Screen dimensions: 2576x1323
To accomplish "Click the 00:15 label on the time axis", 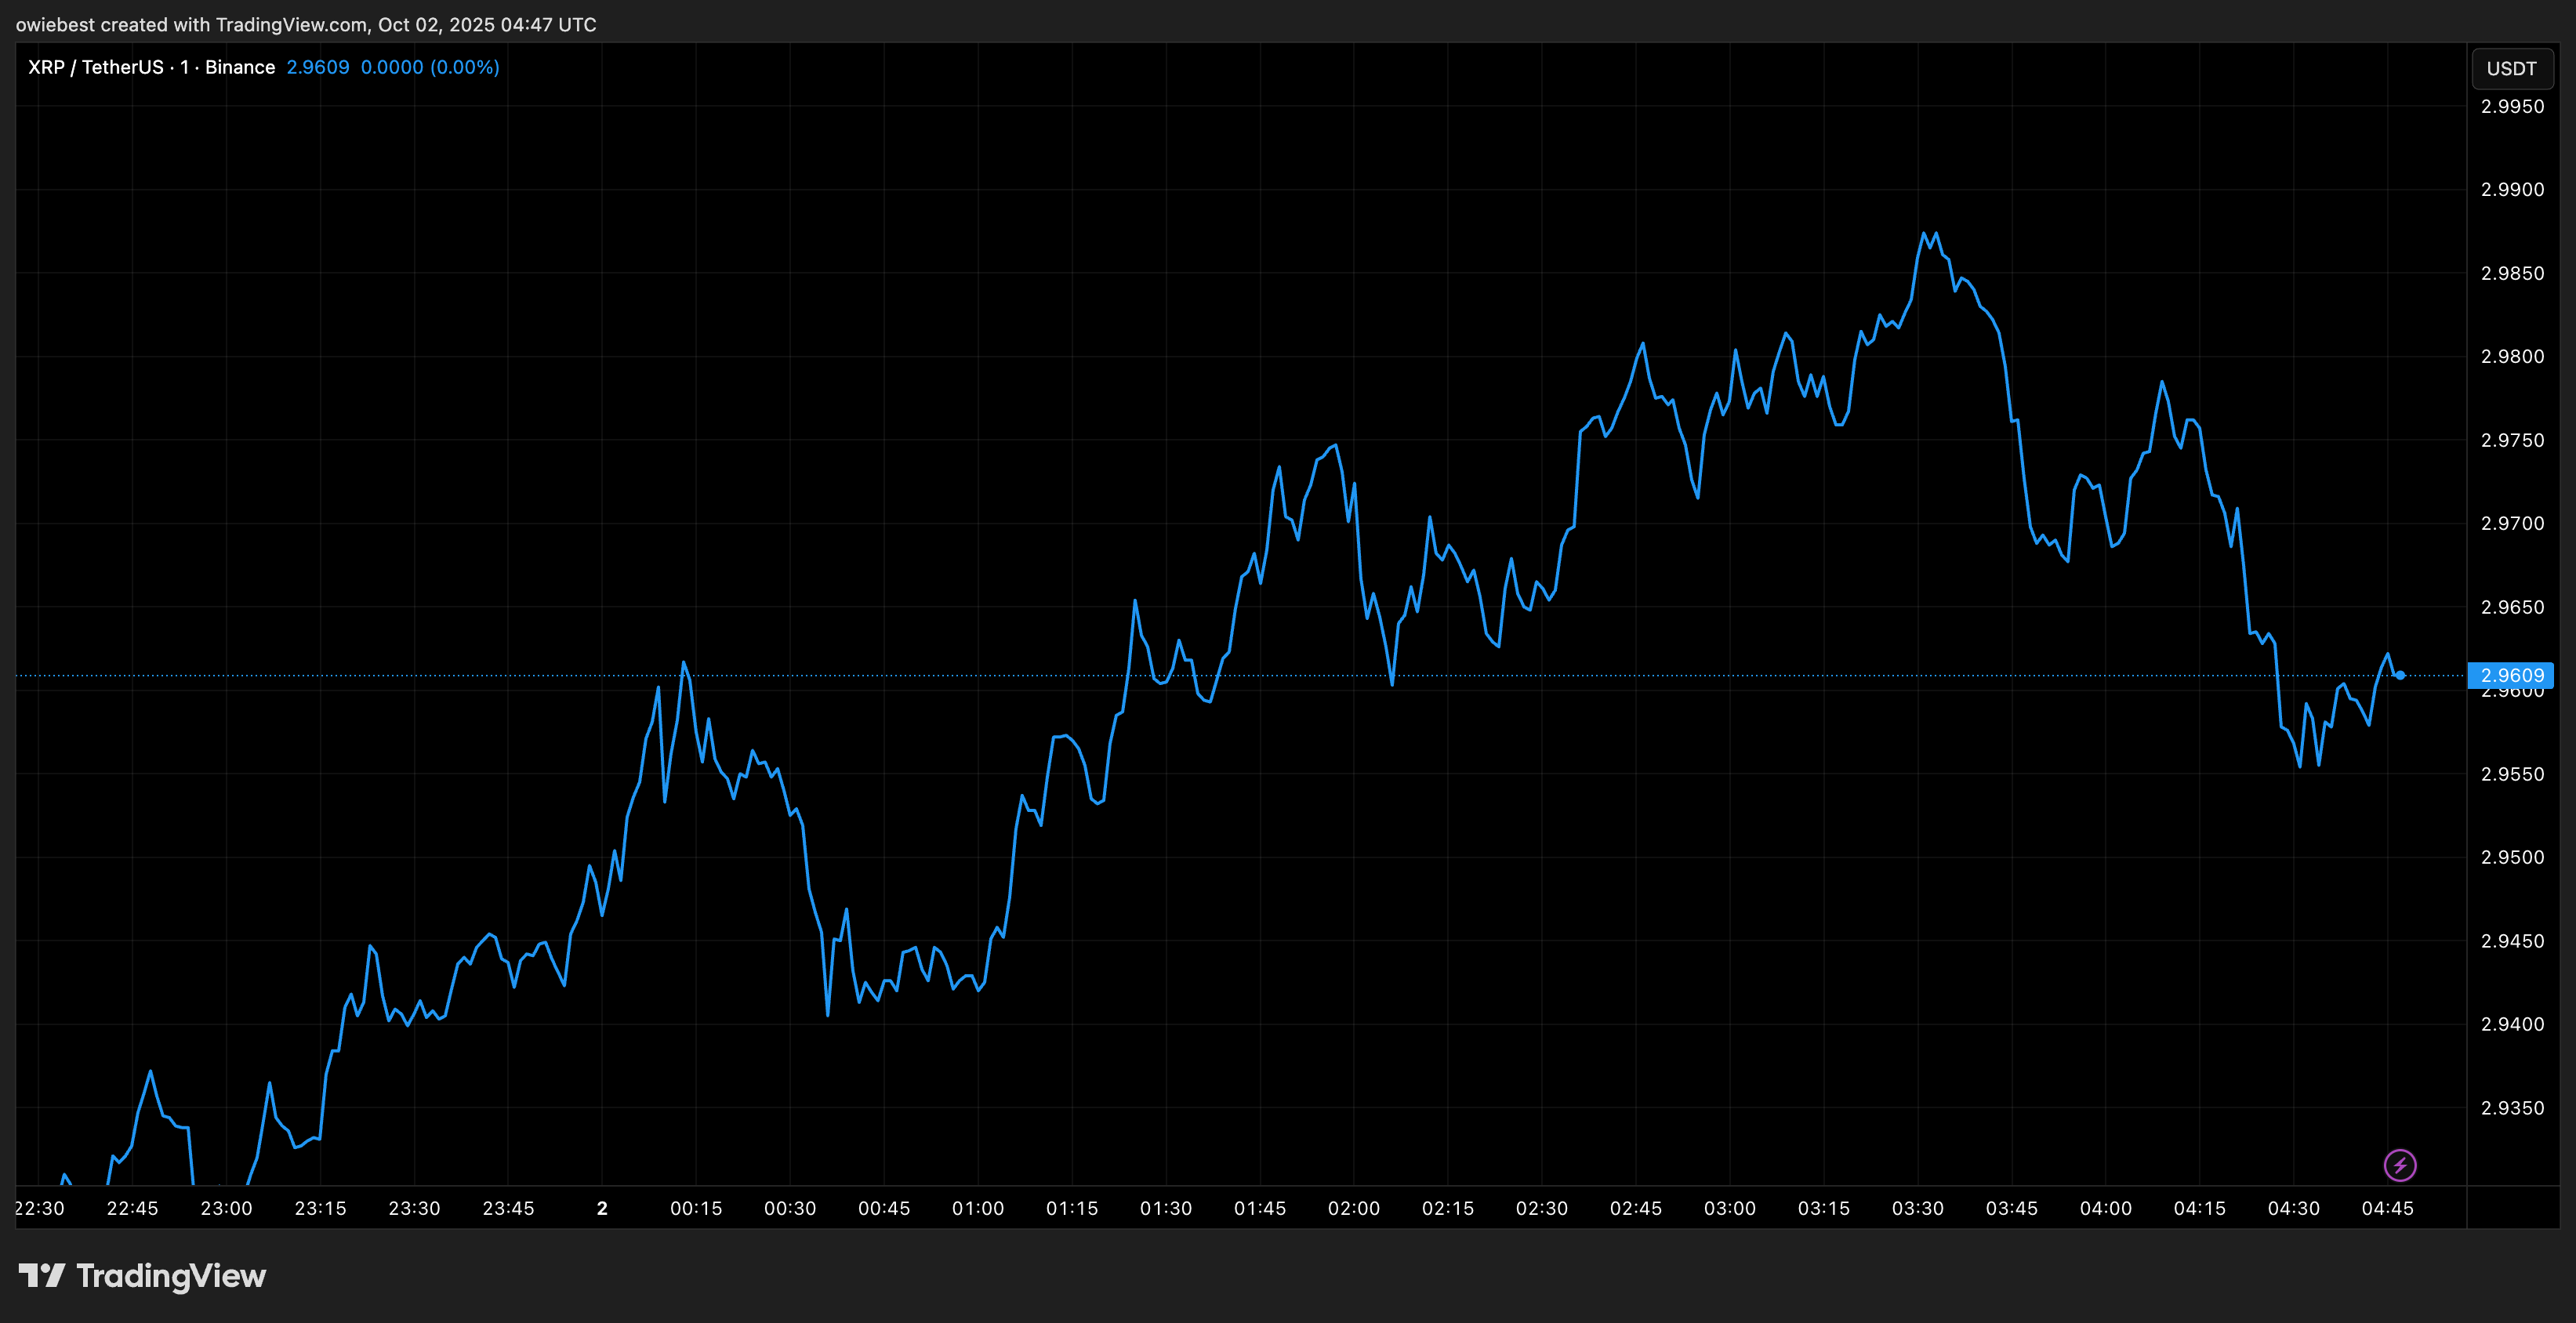I will [696, 1208].
